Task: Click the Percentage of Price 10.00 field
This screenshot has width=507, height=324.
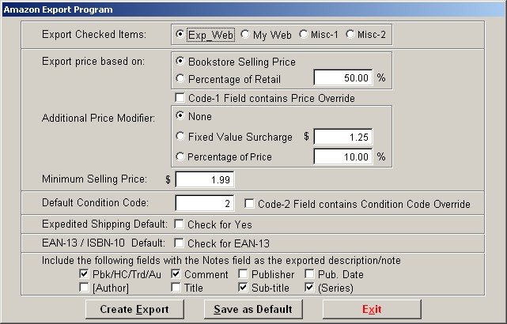Action: coord(342,156)
